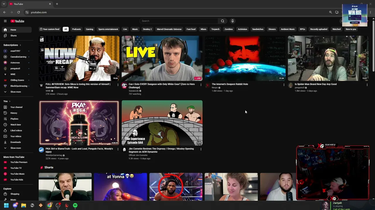This screenshot has height=210, width=375.
Task: Open the Windows Start menu
Action: point(6,205)
